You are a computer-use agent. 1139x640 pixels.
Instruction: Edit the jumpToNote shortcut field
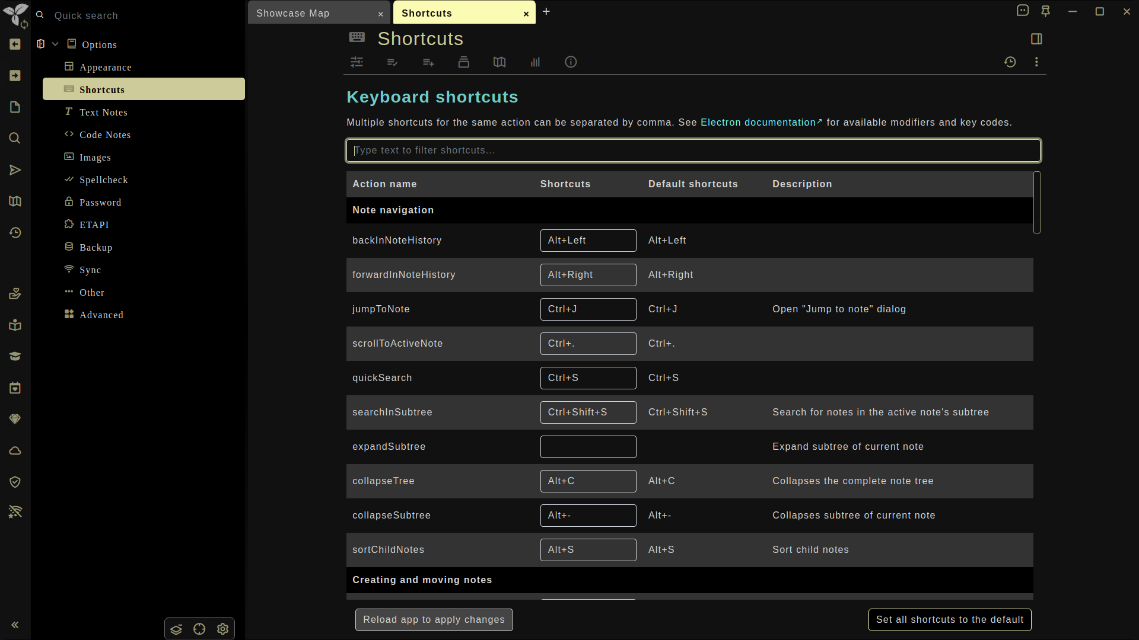click(x=588, y=309)
